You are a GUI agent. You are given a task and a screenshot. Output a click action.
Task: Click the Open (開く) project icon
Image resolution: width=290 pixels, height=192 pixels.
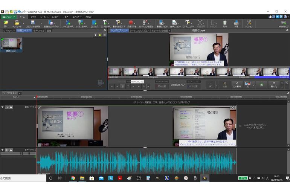point(6,24)
